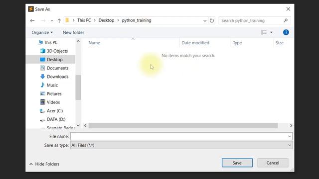Expand the address bar history dropdown
The height and width of the screenshot is (179, 319).
point(205,21)
